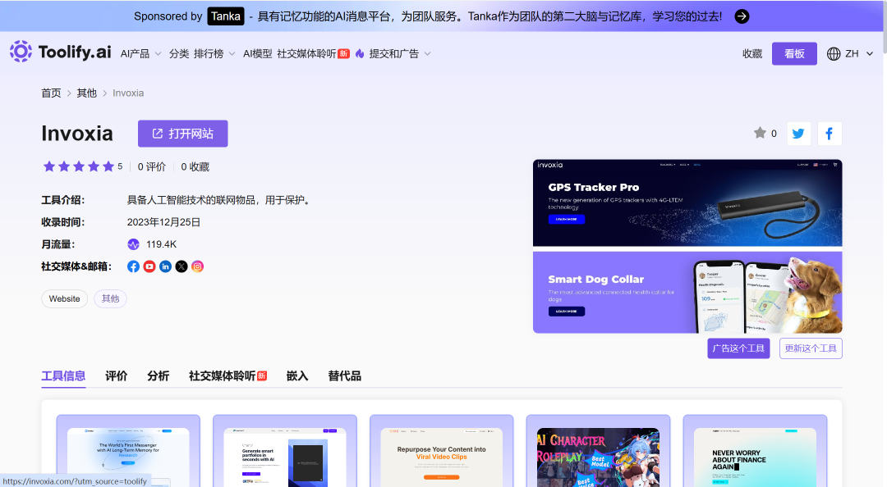Click the Toolify.ai logo

(x=61, y=52)
